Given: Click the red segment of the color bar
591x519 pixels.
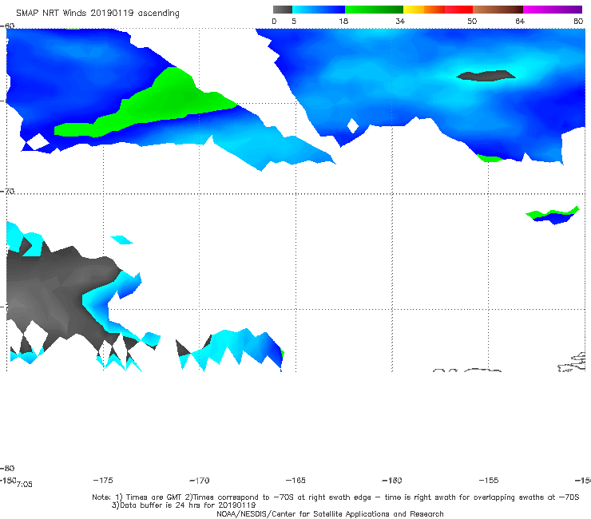Looking at the screenshot, I should (x=458, y=10).
